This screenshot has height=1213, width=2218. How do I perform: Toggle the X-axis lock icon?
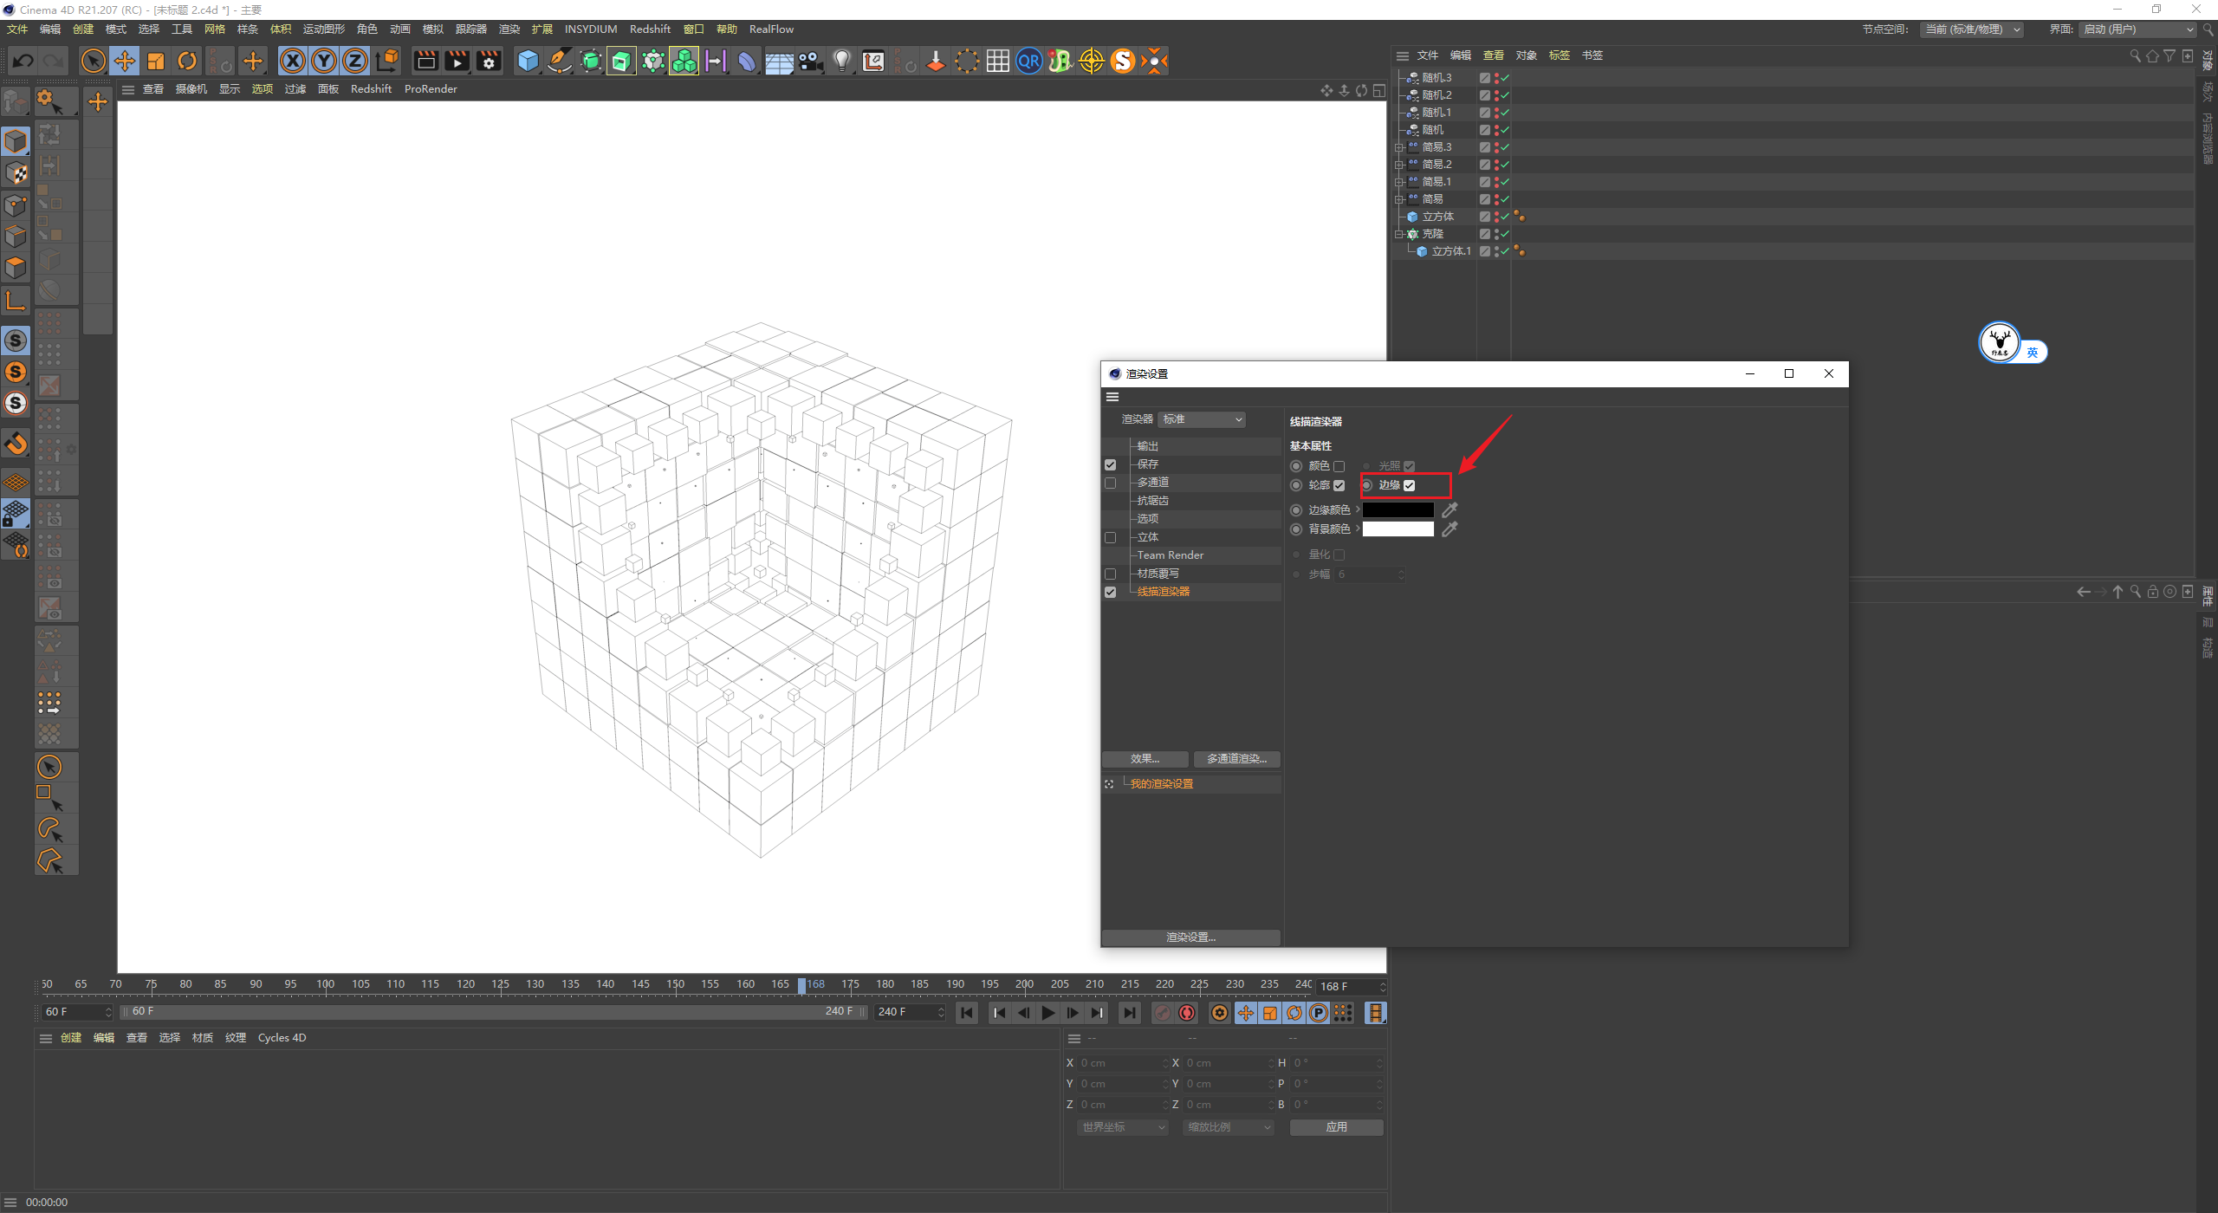click(293, 61)
